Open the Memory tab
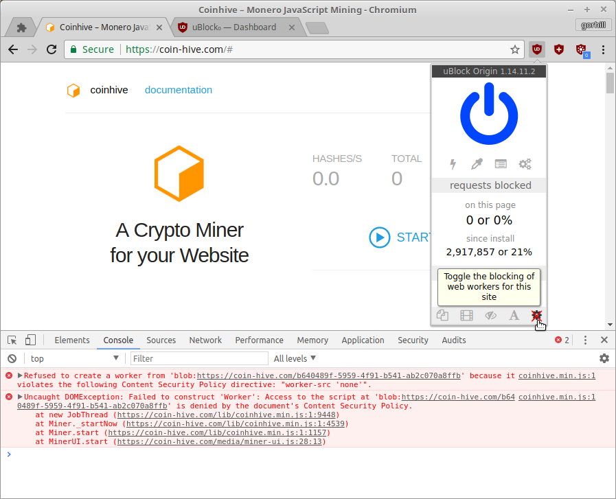 coord(312,340)
